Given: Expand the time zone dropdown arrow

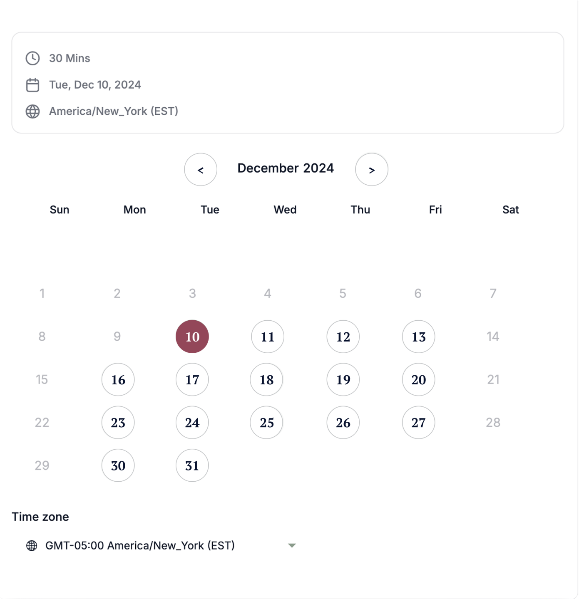Looking at the screenshot, I should [x=292, y=545].
